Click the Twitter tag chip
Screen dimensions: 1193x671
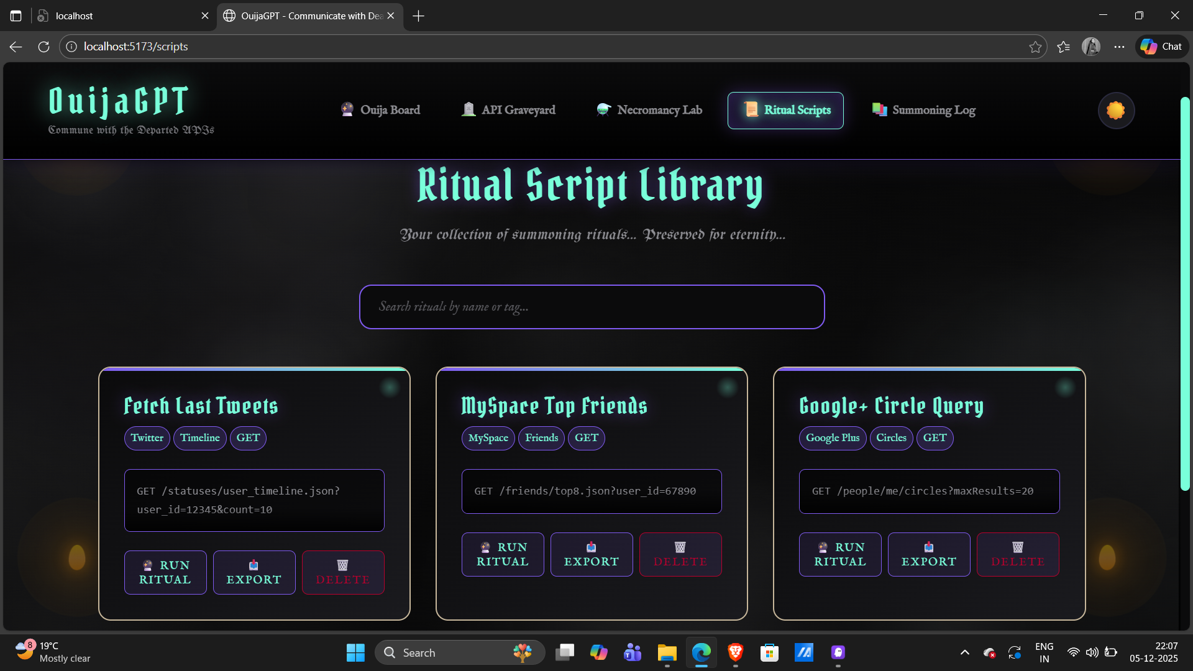coord(147,438)
